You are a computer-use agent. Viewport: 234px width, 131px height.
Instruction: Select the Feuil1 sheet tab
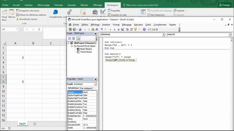[x=22, y=124]
